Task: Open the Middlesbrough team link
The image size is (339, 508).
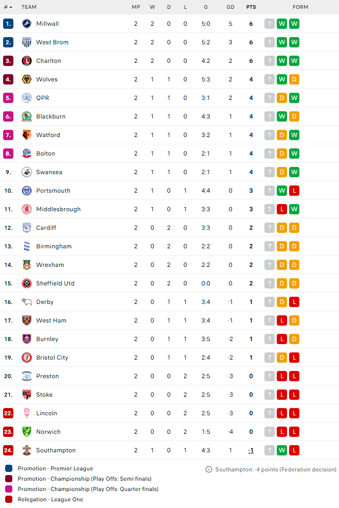Action: (x=58, y=209)
